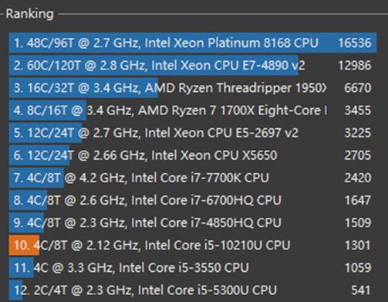
Task: Click the orange bar of entry 10
Action: point(24,245)
